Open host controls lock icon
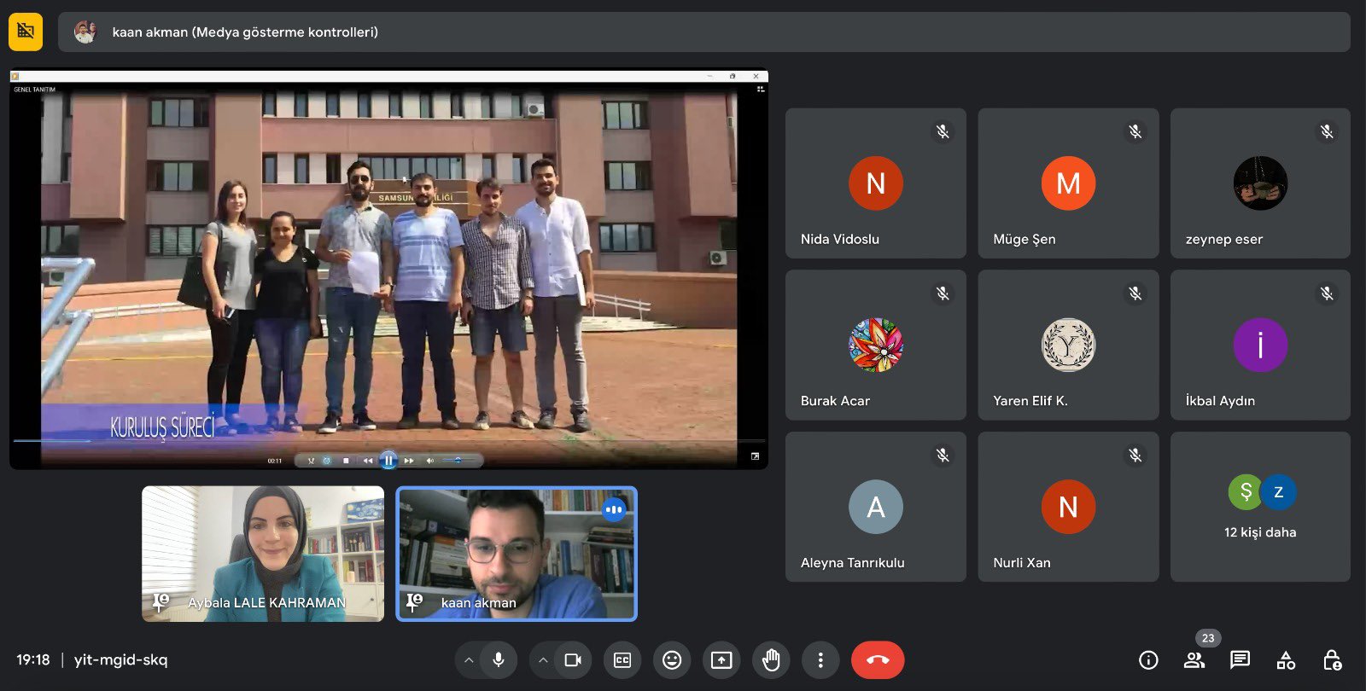Image resolution: width=1366 pixels, height=691 pixels. tap(1331, 660)
